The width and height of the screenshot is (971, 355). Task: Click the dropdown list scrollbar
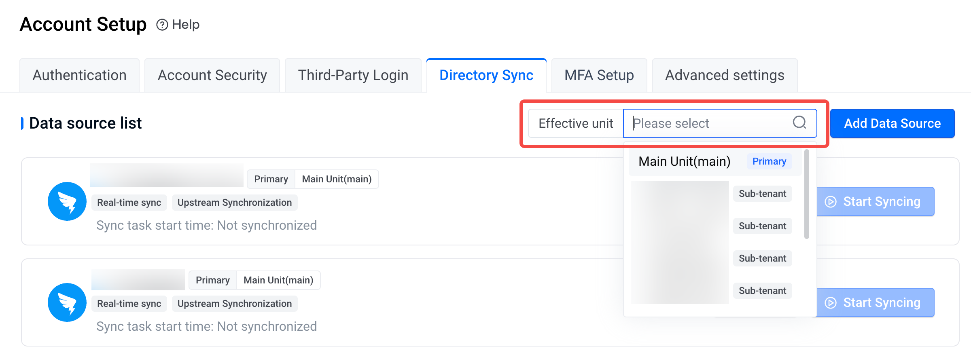(x=807, y=194)
